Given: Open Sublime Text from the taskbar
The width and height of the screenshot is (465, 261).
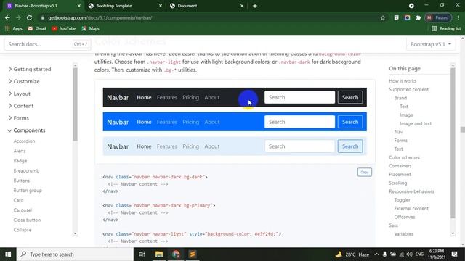Looking at the screenshot, I should point(193,254).
